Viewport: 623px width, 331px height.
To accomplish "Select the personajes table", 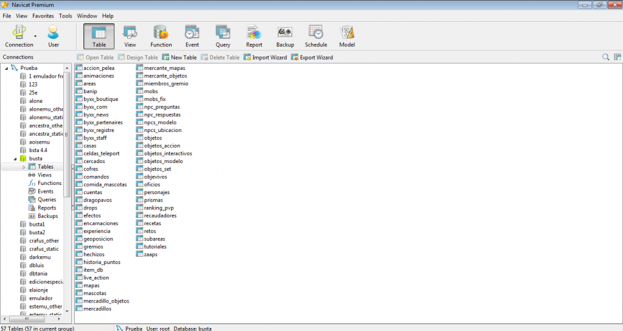I will point(153,192).
